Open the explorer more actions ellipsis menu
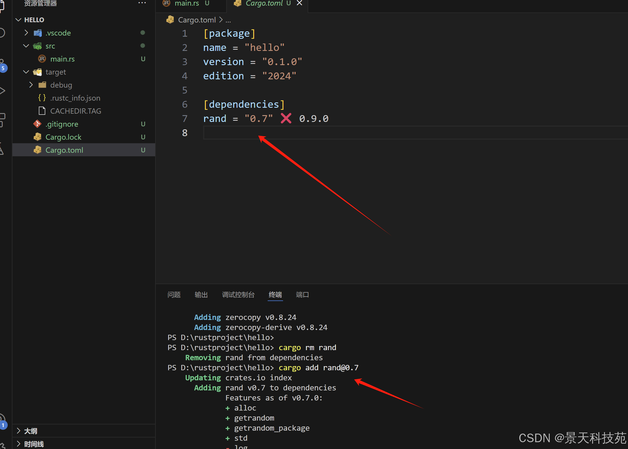Image resolution: width=628 pixels, height=449 pixels. coord(142,3)
